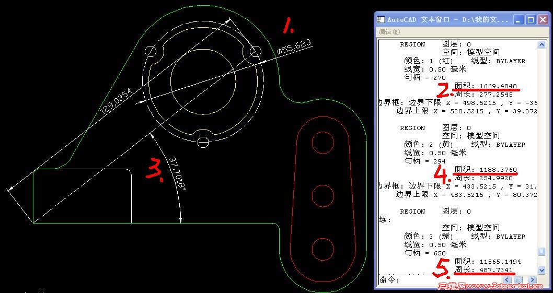
Task: Close the AutoCAD text window
Action: [543, 19]
